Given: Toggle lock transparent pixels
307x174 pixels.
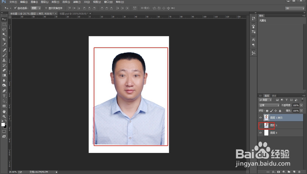Looking at the screenshot, I should pyautogui.click(x=267, y=111).
